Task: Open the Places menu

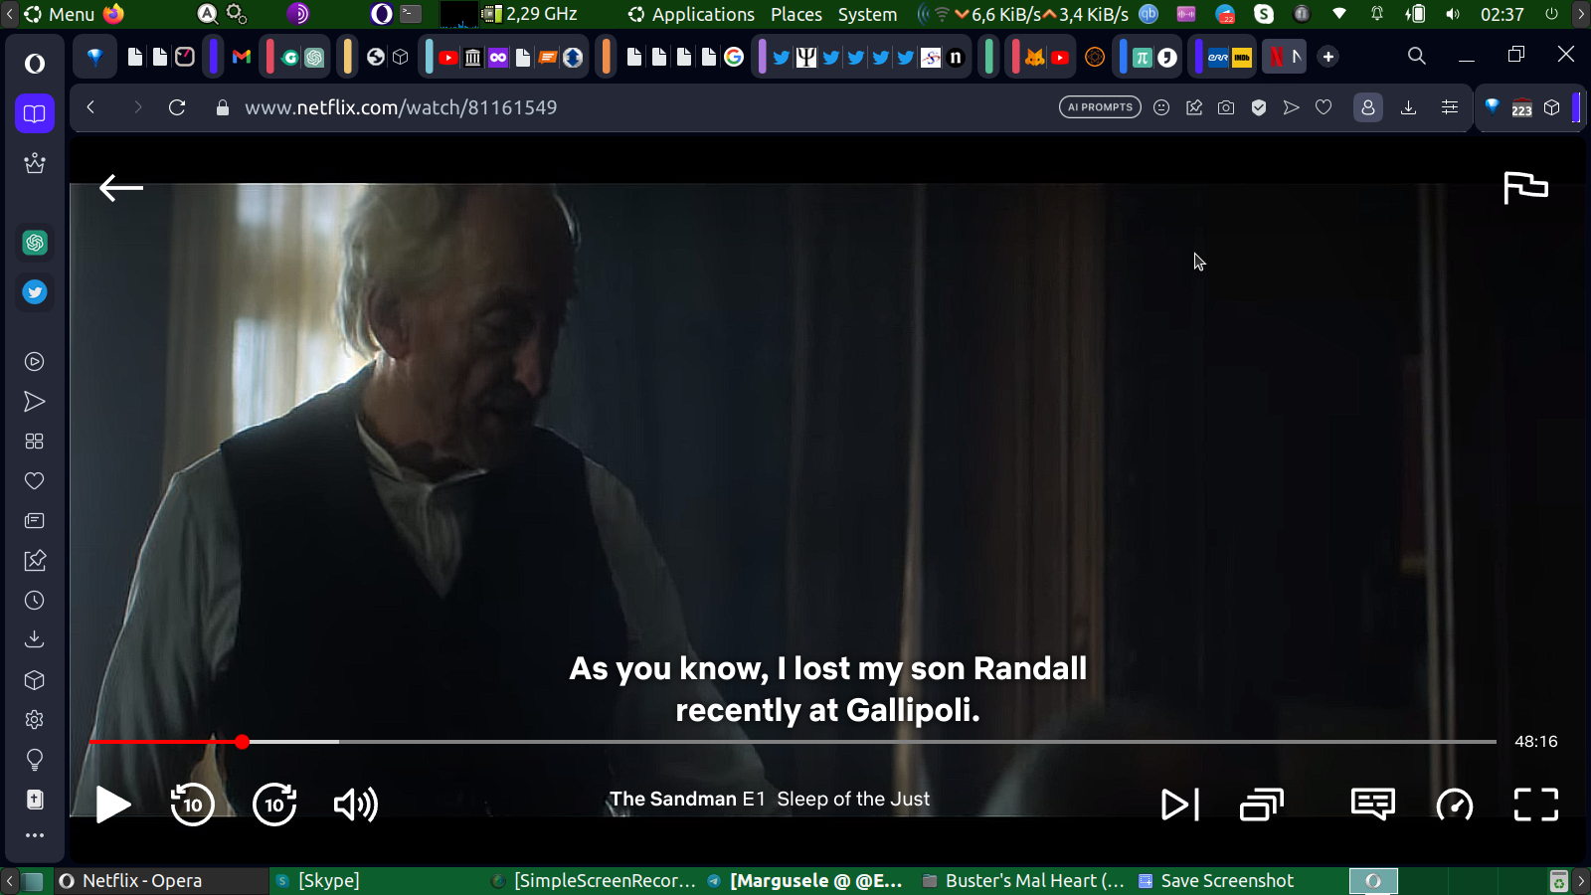Action: (x=796, y=14)
